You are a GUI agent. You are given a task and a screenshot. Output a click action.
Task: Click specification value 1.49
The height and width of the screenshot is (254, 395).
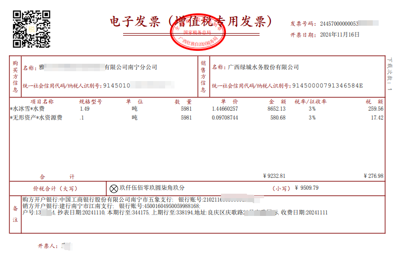coord(85,109)
